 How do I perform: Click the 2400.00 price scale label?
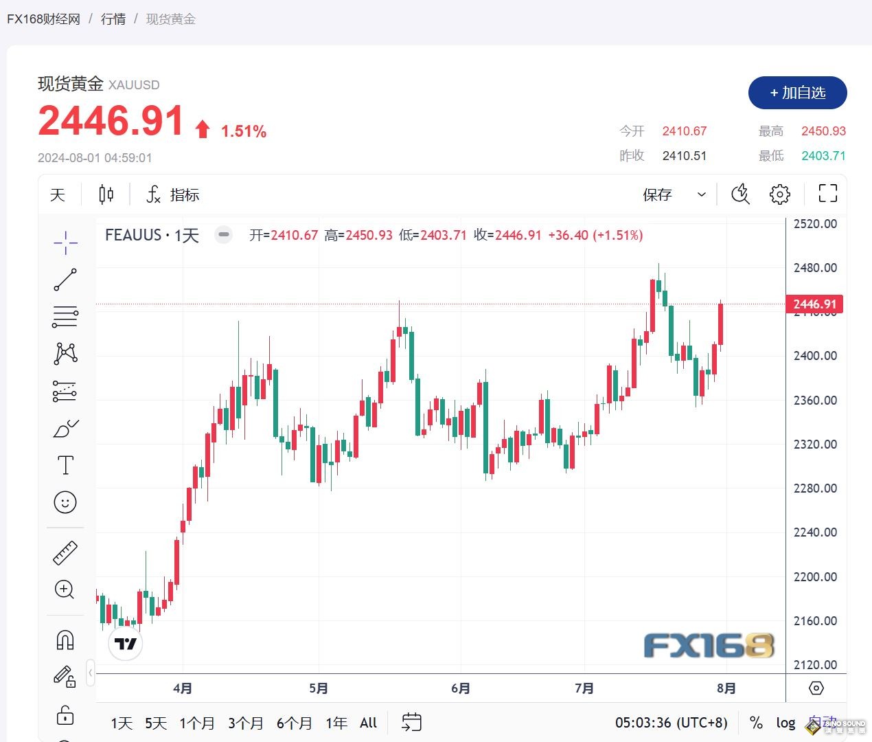click(815, 356)
